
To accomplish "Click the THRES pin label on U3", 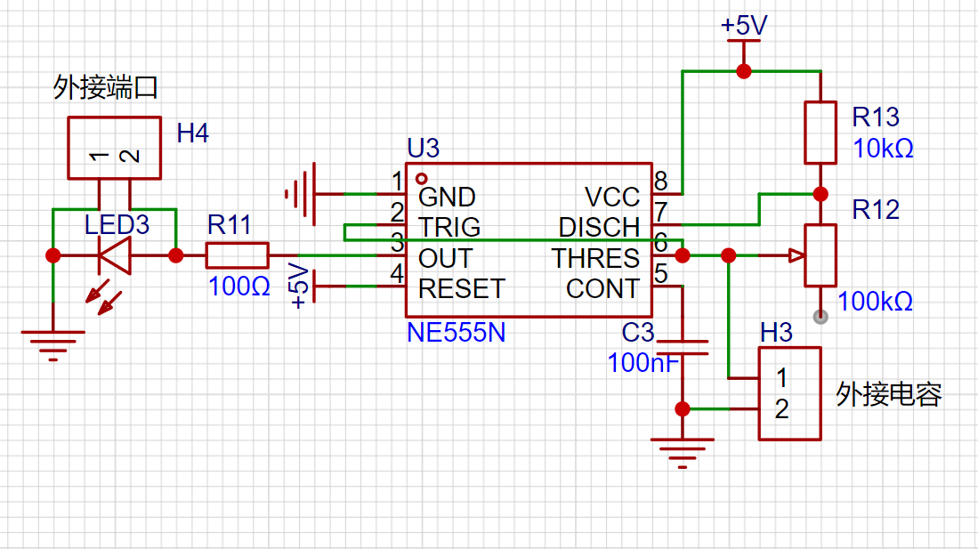I will (595, 258).
